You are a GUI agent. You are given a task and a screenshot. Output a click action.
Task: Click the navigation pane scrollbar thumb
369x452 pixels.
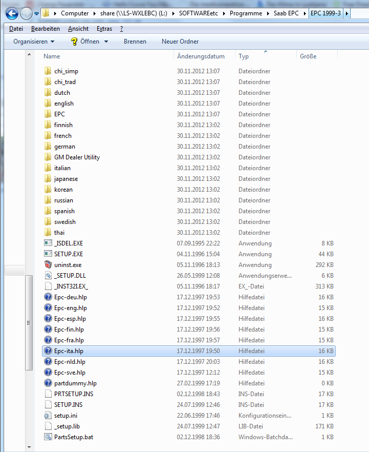click(x=29, y=322)
